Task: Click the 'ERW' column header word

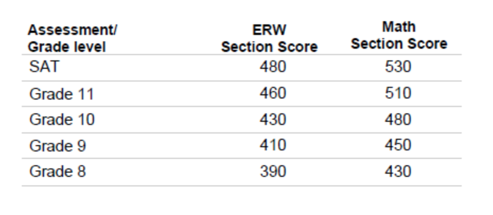Action: pos(269,30)
